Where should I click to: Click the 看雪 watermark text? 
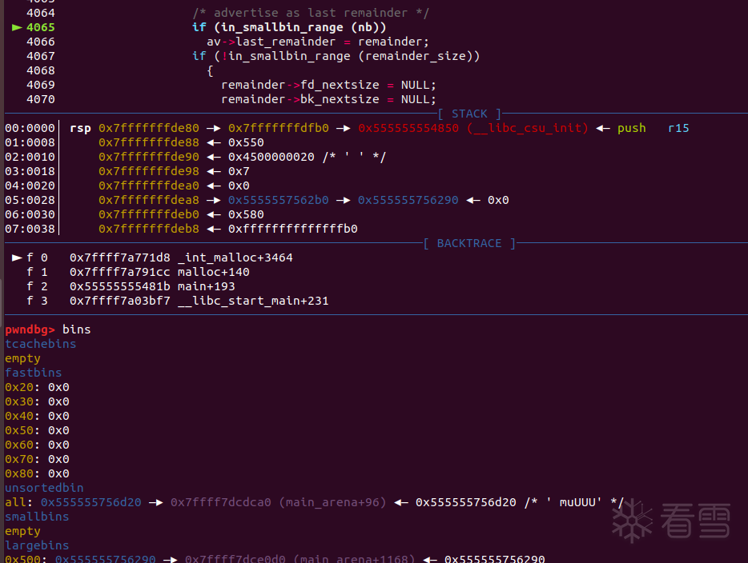pyautogui.click(x=694, y=524)
